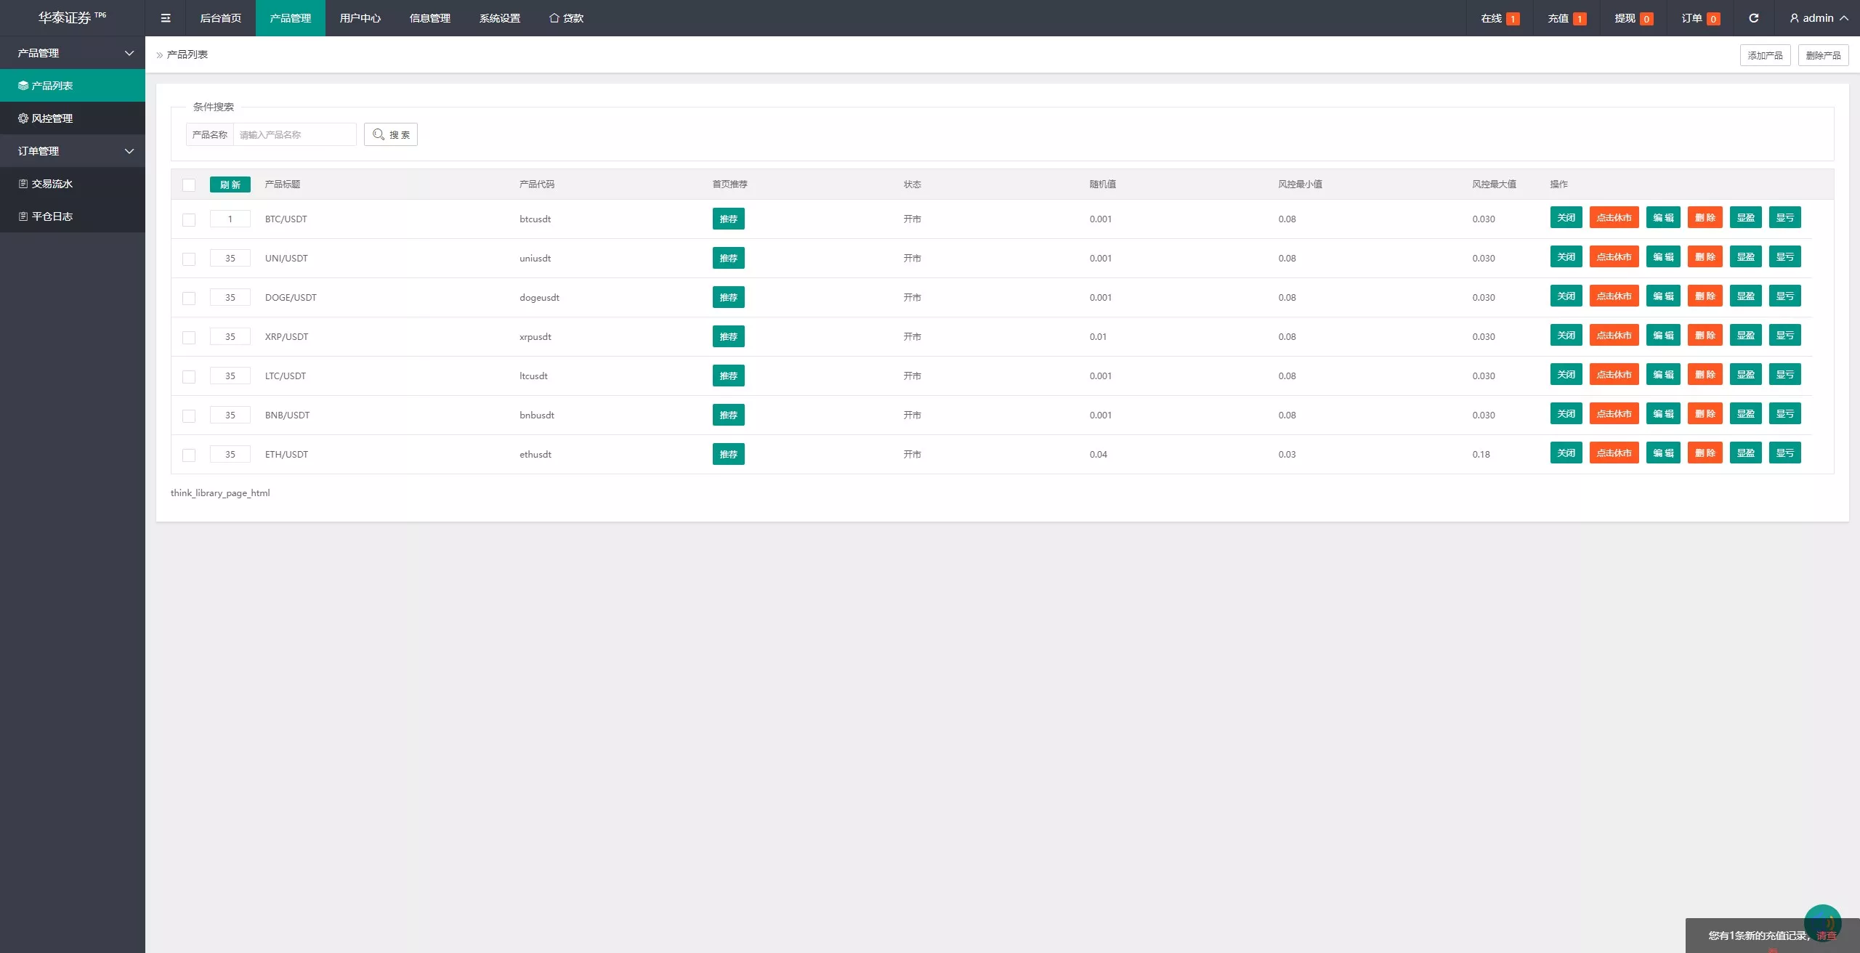Click 显盈 for LTC/USDT row

(1745, 374)
